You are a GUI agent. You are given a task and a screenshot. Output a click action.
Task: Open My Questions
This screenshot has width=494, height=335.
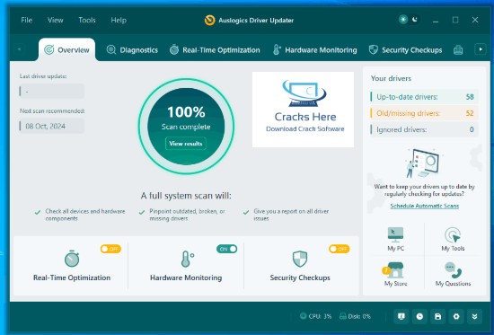[453, 274]
